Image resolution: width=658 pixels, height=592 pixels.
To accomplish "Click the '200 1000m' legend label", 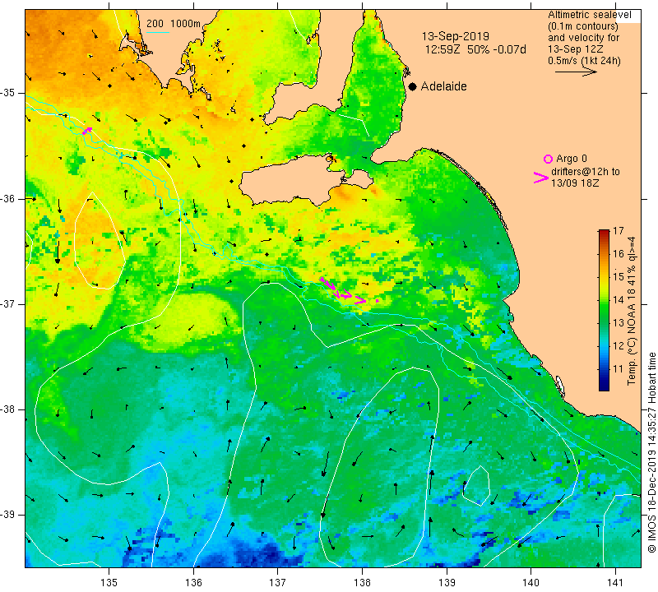I will (x=174, y=24).
